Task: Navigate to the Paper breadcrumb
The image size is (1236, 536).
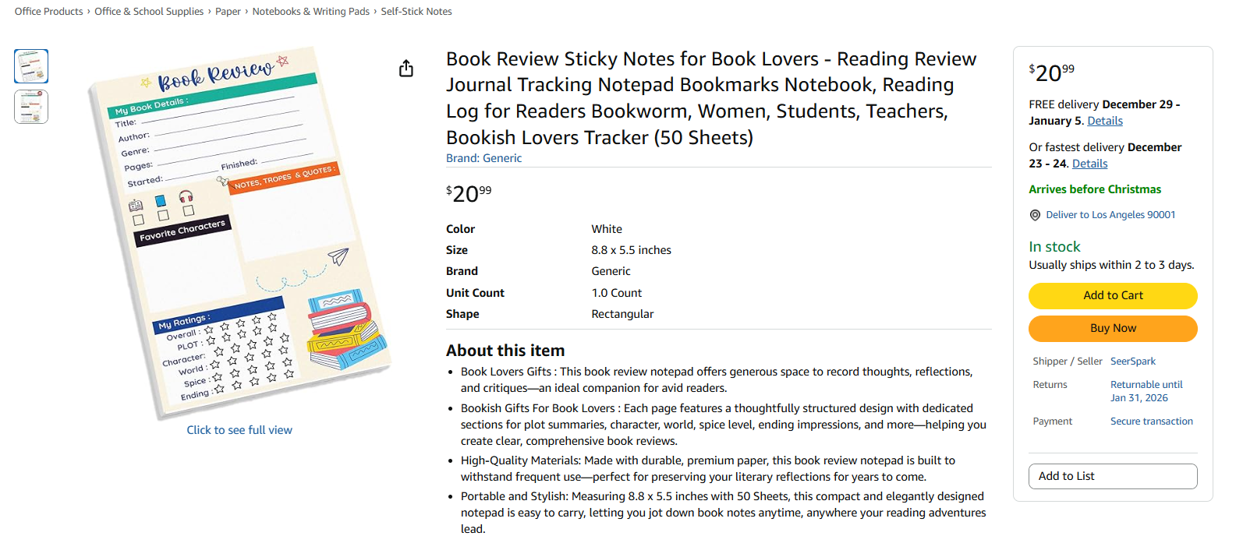Action: pyautogui.click(x=228, y=12)
